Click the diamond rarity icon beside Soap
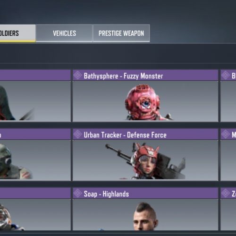This screenshot has width=236, height=236. 78,193
